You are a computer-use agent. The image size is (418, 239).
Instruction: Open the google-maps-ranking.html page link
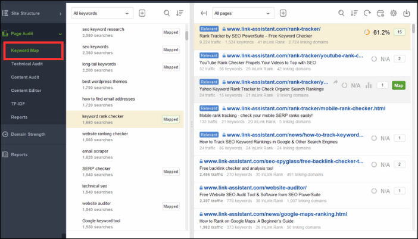(275, 214)
